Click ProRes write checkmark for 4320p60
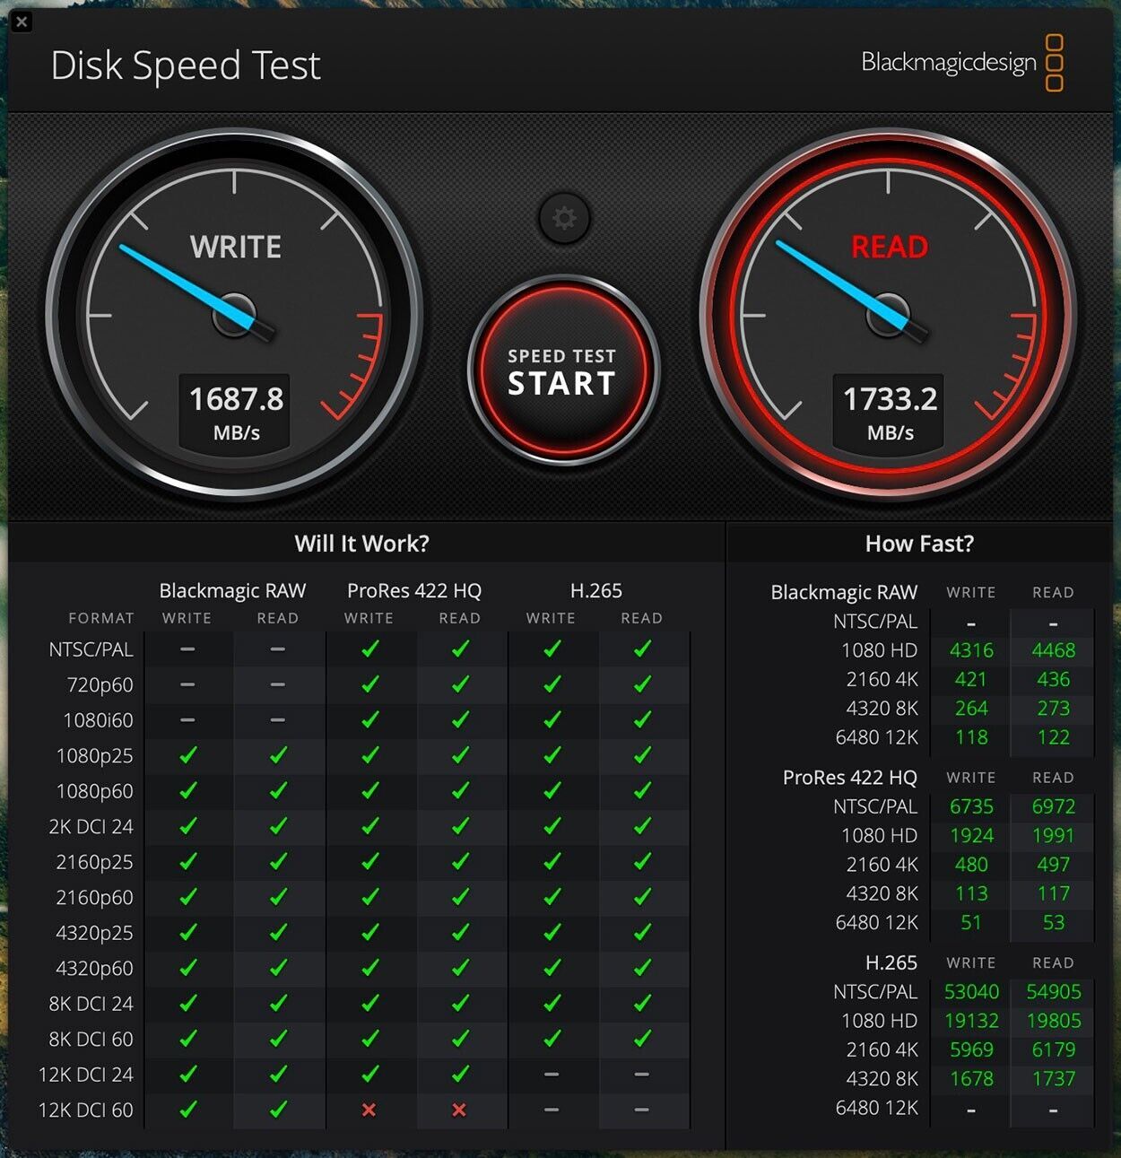The image size is (1121, 1158). coord(369,968)
